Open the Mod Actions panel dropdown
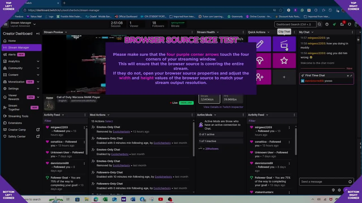Screen dimensions: 362x203 (108, 115)
